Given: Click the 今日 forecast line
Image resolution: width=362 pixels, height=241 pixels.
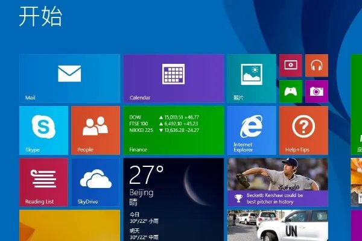Looking at the screenshot, I should pos(144,218).
